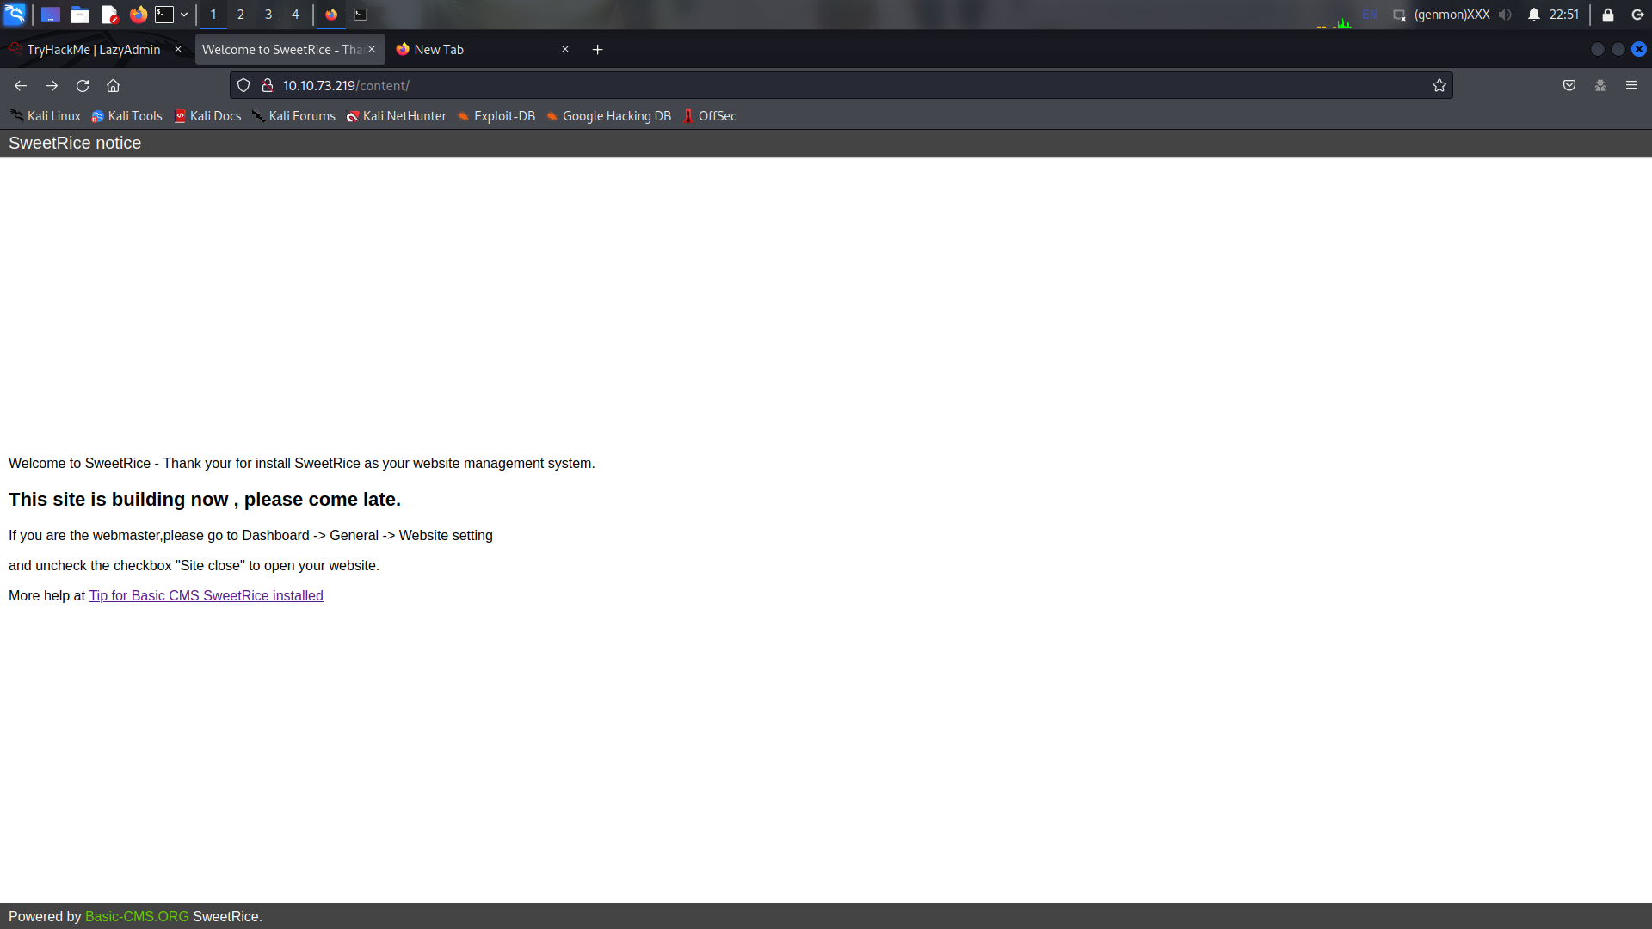Image resolution: width=1652 pixels, height=929 pixels.
Task: Close the TryHackMe | LazyAdmin tab
Action: (178, 49)
